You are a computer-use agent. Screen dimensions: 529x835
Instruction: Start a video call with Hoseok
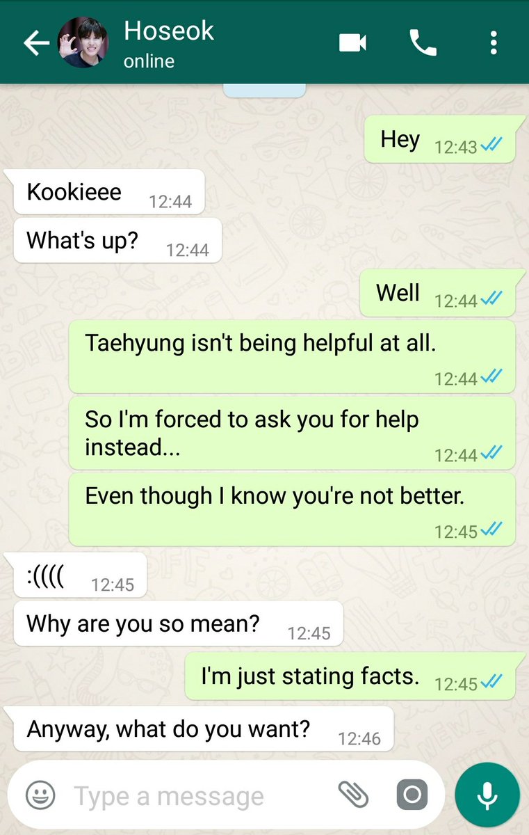point(352,43)
